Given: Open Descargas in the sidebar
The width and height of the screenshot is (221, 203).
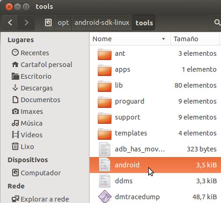Looking at the screenshot, I should 37,88.
